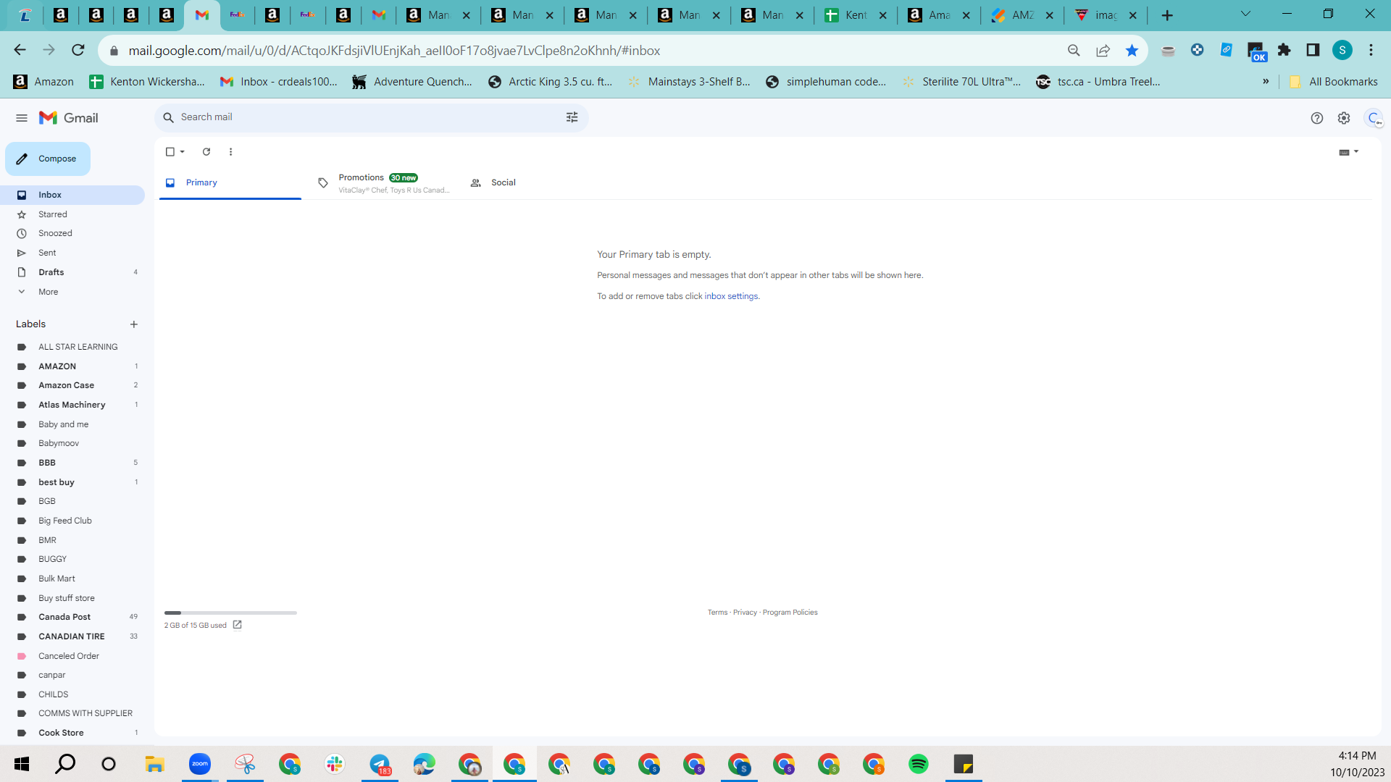Switch to the Primary tab
This screenshot has width=1391, height=782.
tap(230, 182)
